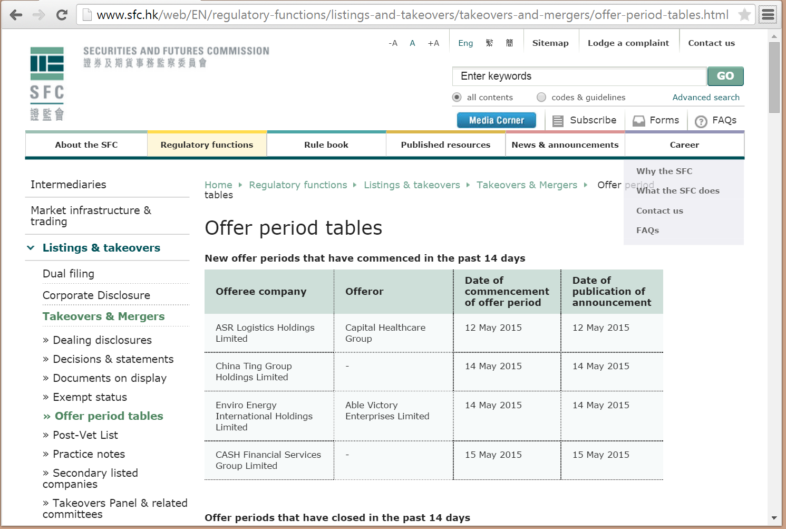The width and height of the screenshot is (786, 529).
Task: Open FAQs in Career submenu
Action: click(647, 230)
